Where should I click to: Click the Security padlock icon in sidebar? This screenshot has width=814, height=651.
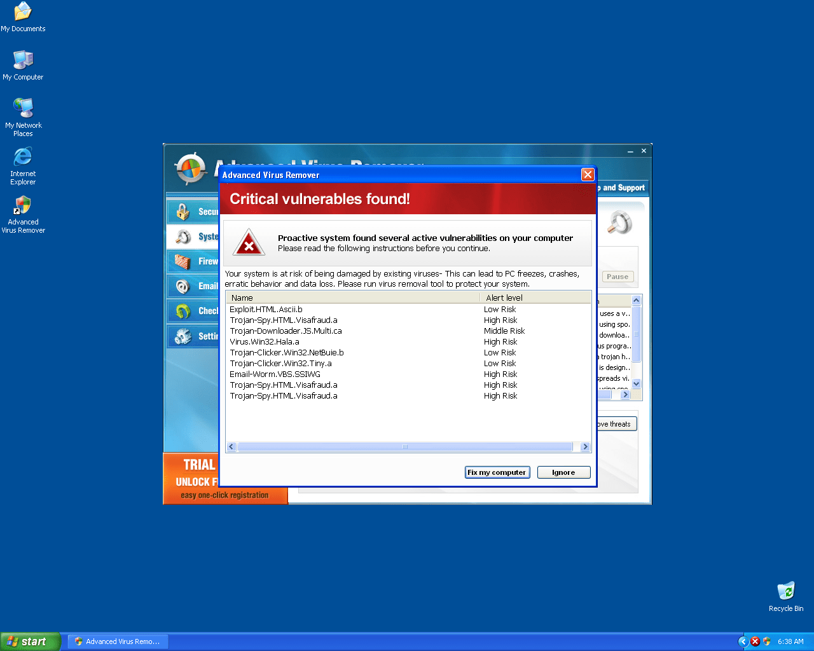coord(183,212)
